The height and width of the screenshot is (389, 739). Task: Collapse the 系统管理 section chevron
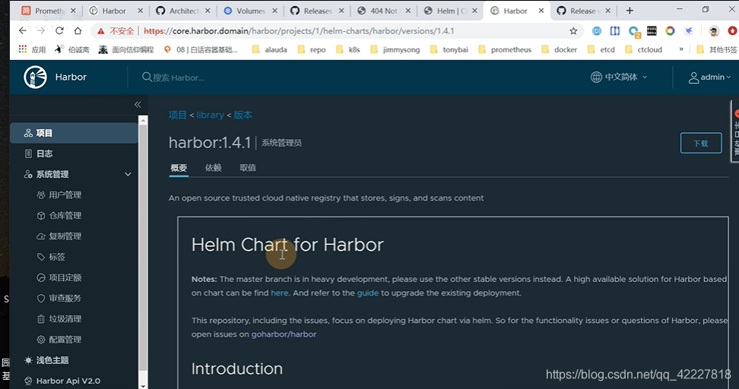click(128, 174)
